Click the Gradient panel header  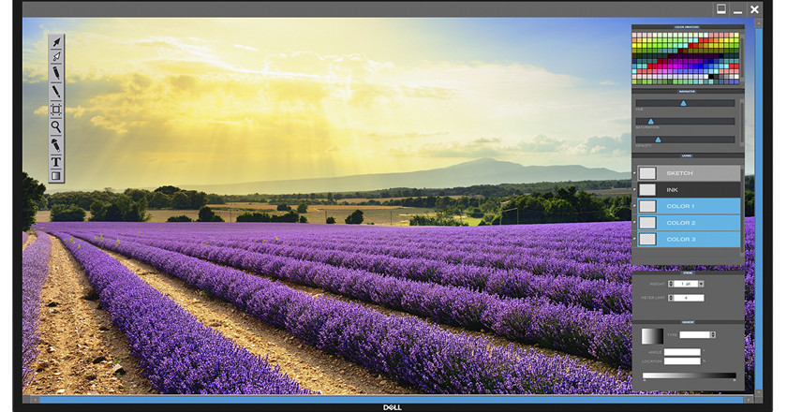tap(688, 322)
